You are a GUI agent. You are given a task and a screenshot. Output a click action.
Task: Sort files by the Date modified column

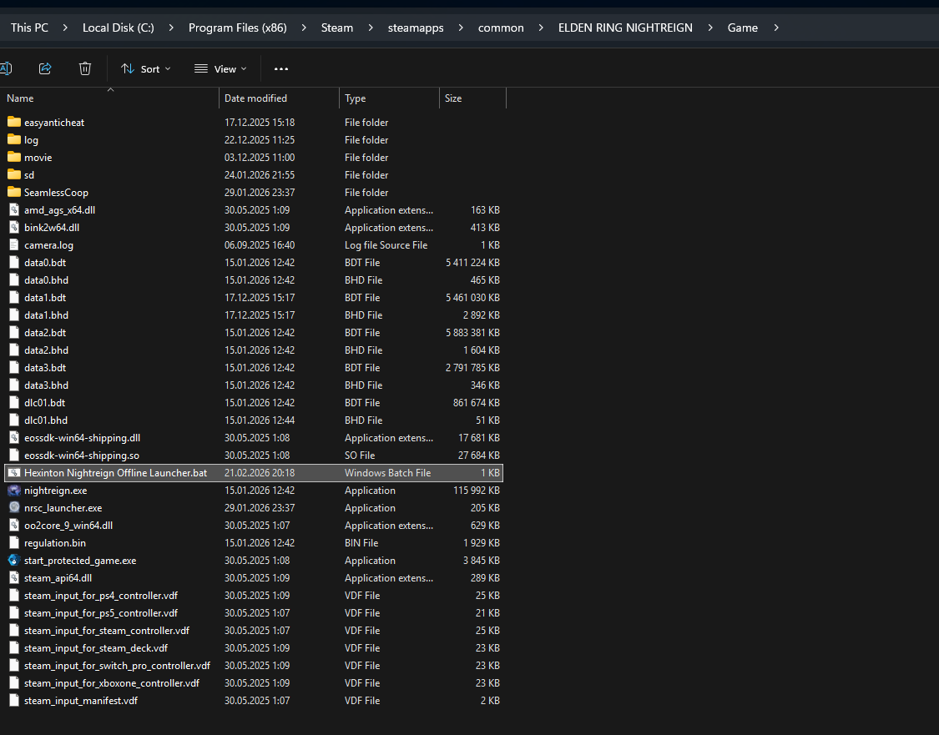(x=255, y=98)
